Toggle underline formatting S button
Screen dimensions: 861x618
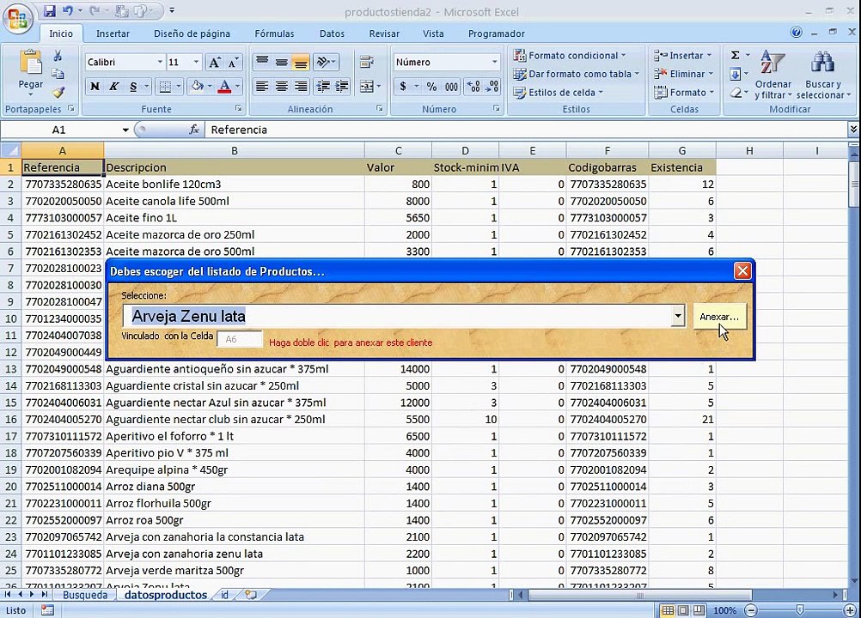133,86
